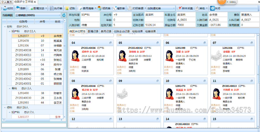
Task: Click the 领药单 toolbar button
Action: tap(104, 8)
